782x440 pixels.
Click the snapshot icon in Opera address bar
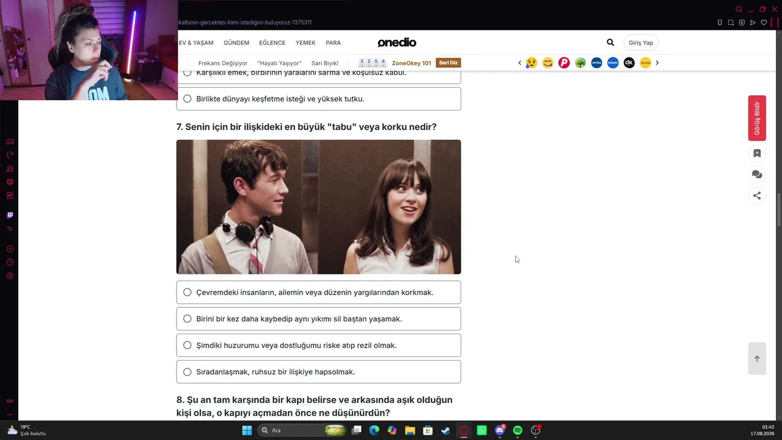click(731, 23)
